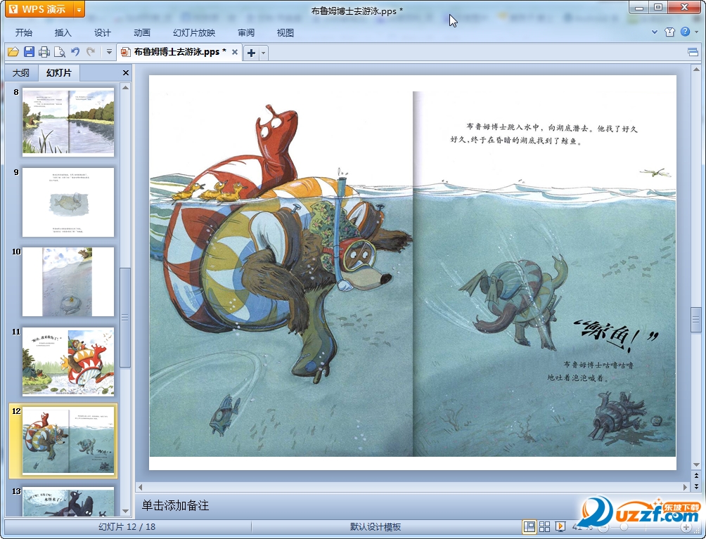Select slide 11 thumbnail

(68, 361)
